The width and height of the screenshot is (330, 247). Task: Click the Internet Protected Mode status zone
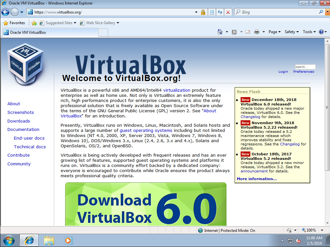pos(227,230)
